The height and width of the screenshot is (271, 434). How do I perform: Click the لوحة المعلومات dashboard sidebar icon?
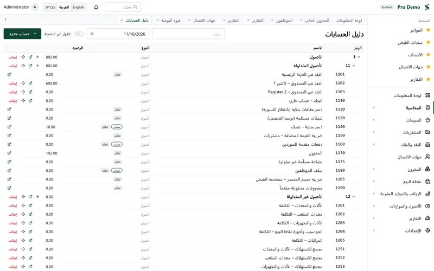coord(427,95)
